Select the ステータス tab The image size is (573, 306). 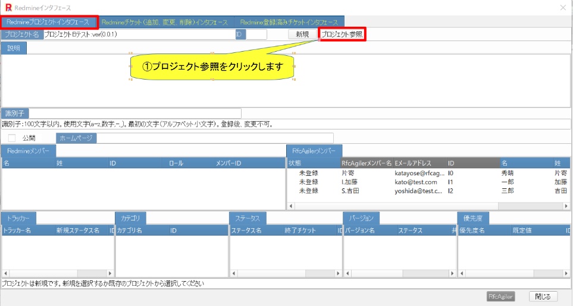tap(248, 218)
